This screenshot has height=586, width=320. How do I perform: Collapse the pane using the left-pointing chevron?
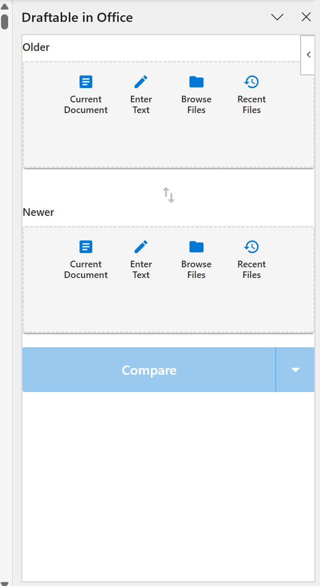click(308, 54)
